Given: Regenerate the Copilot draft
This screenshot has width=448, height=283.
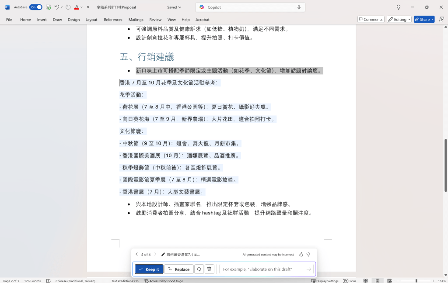Looking at the screenshot, I should pyautogui.click(x=199, y=269).
